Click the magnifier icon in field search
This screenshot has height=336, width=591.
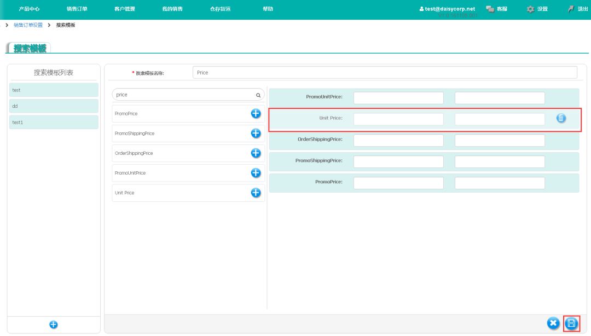[258, 95]
